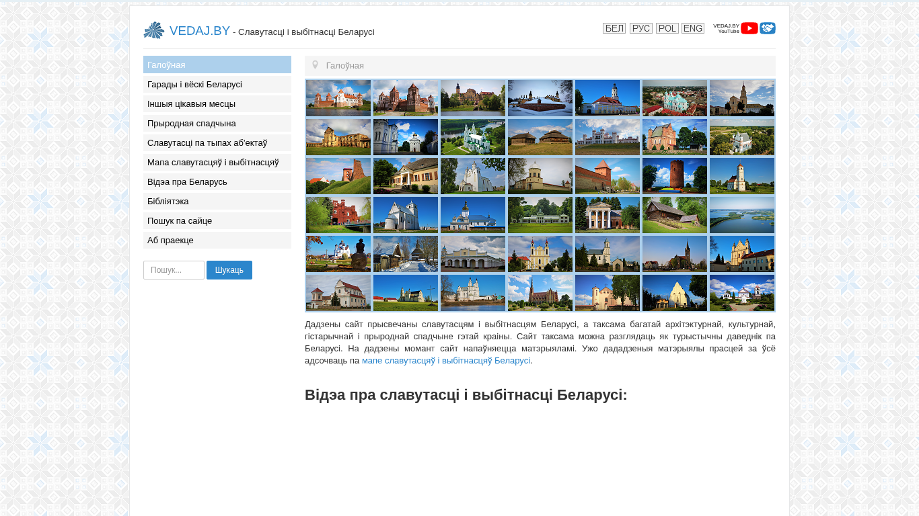This screenshot has height=516, width=919.
Task: Switch language to POL
Action: tap(667, 28)
